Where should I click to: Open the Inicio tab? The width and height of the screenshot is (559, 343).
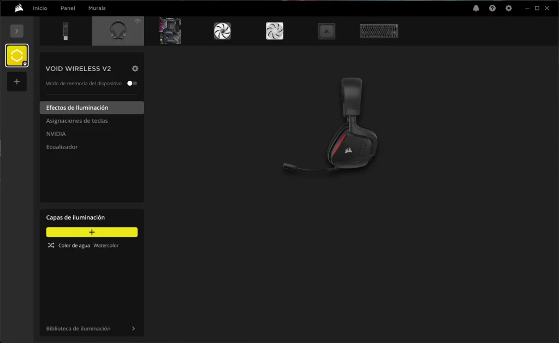point(40,8)
